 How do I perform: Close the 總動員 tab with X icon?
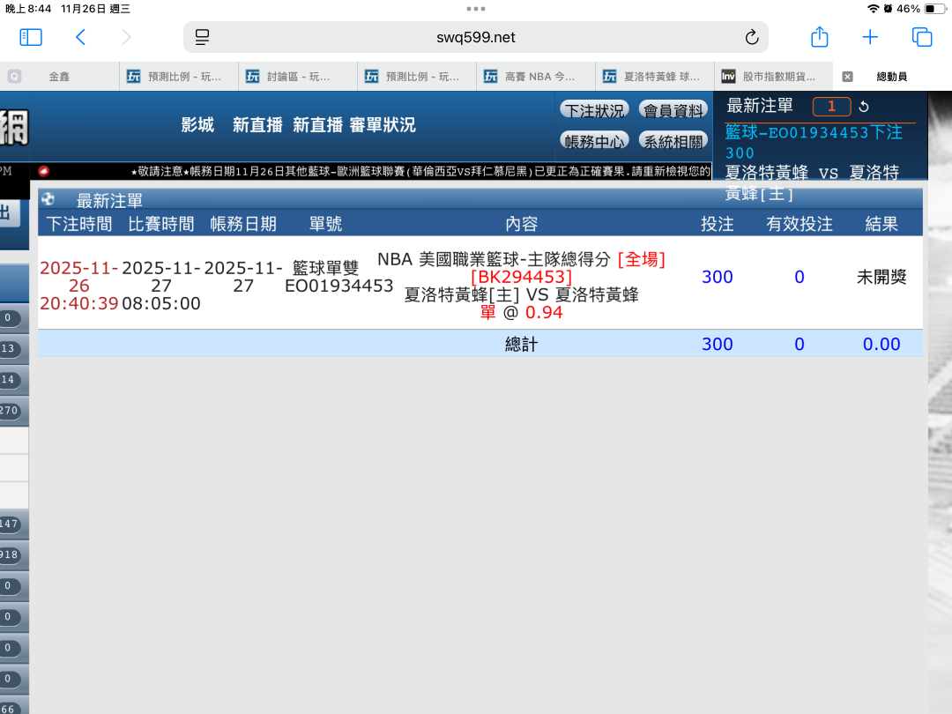(848, 77)
